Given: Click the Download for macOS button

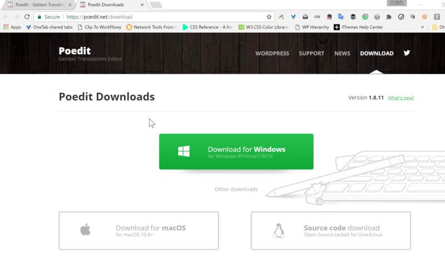Looking at the screenshot, I should pyautogui.click(x=139, y=230).
